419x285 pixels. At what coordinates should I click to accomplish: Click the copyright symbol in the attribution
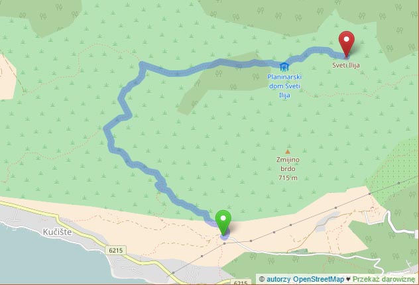pyautogui.click(x=262, y=280)
